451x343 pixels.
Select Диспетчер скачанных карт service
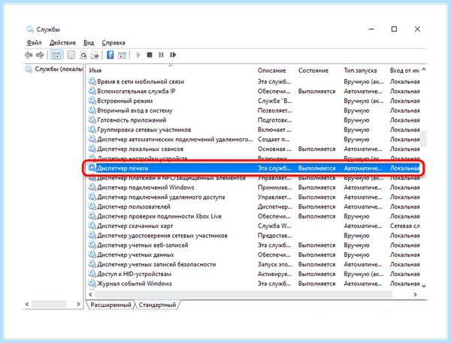[x=254, y=226]
